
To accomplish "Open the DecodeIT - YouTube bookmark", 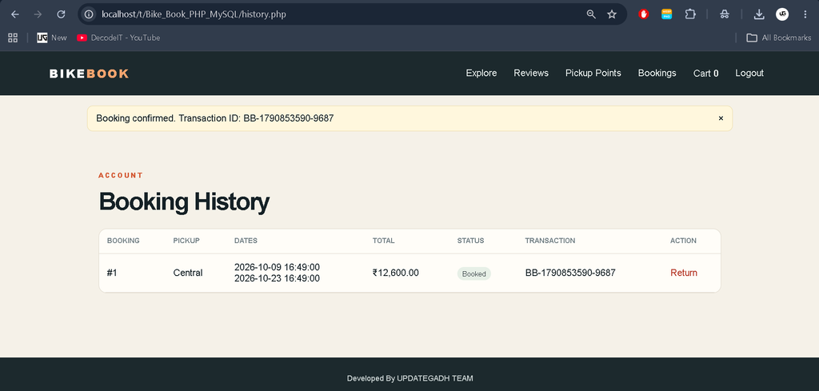I will click(118, 38).
